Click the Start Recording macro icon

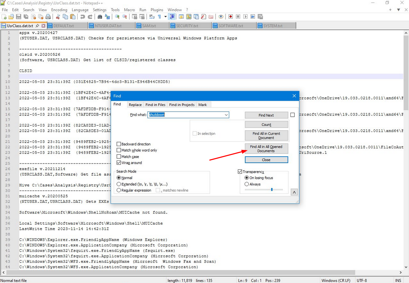pyautogui.click(x=231, y=17)
